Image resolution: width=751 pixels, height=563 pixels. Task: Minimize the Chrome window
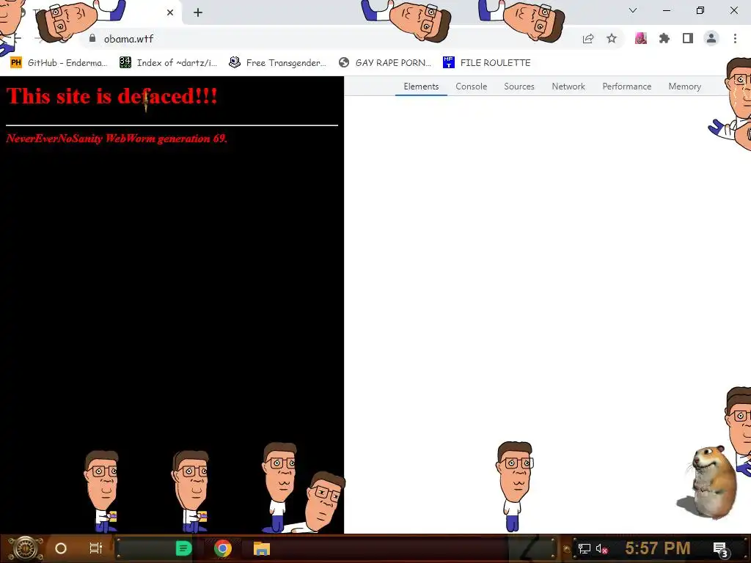[x=666, y=10]
